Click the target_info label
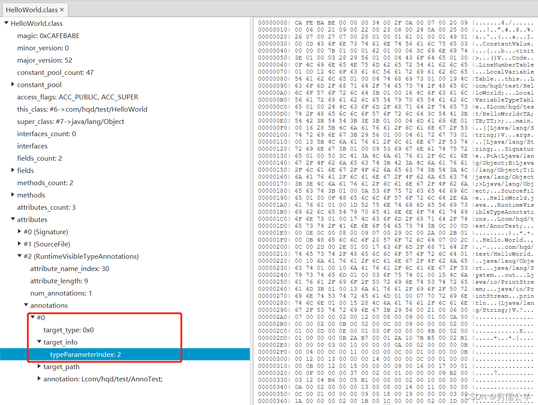Screen dimensions: 538x405 coord(61,342)
